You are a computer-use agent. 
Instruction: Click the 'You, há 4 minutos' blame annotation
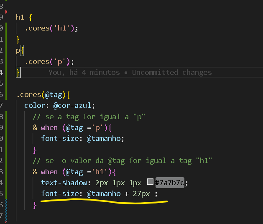pos(130,73)
